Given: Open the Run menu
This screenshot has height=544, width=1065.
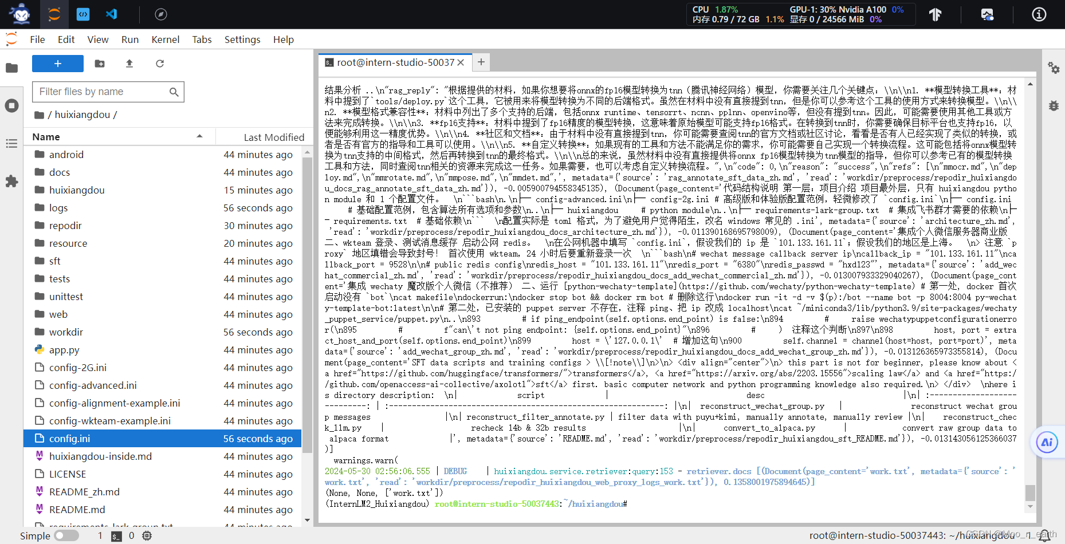Looking at the screenshot, I should (130, 40).
